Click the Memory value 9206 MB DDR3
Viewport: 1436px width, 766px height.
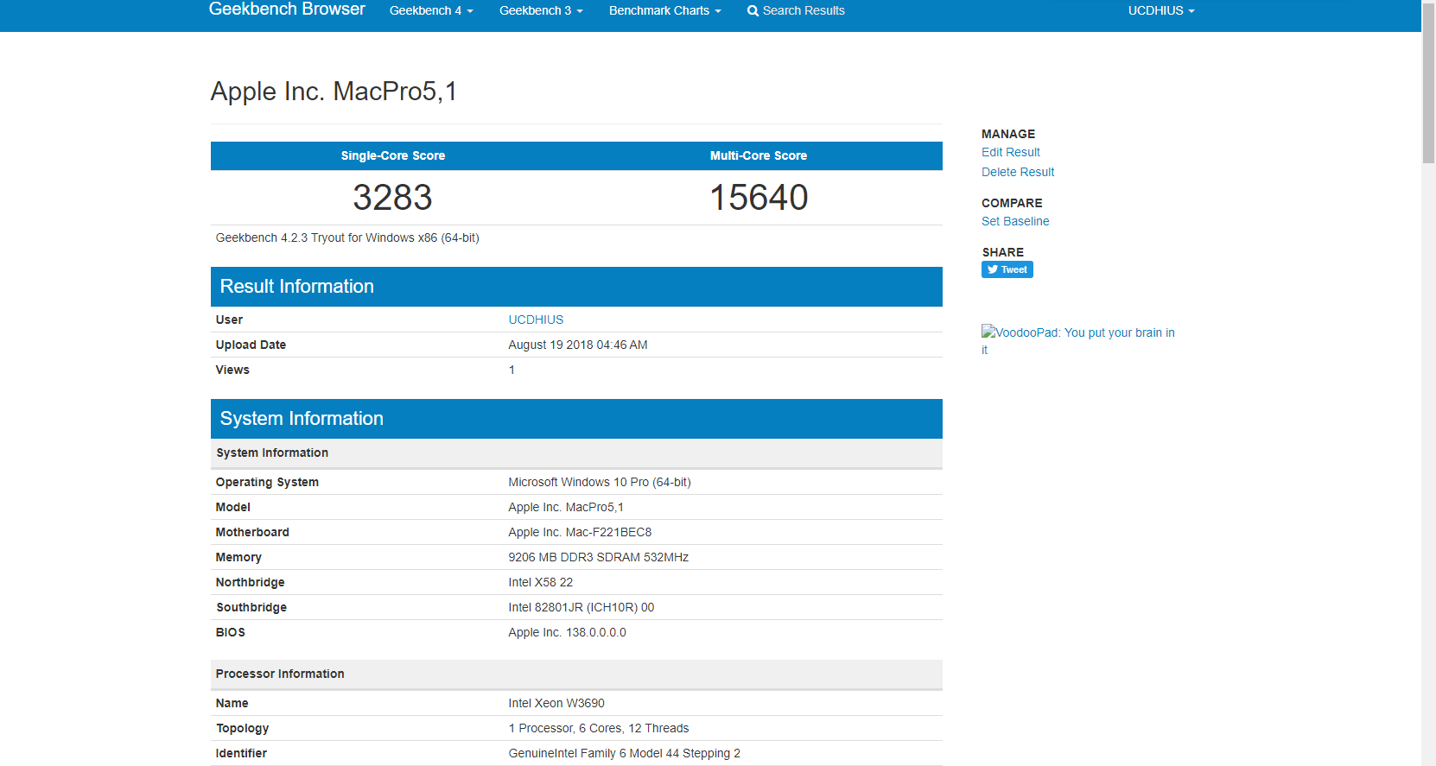[x=599, y=557]
